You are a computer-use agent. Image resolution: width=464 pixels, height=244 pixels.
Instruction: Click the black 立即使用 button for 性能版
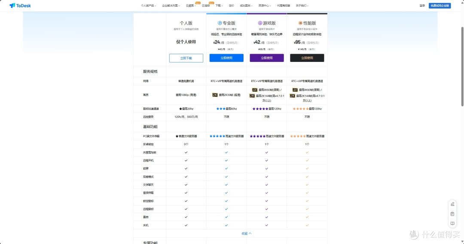tap(307, 58)
